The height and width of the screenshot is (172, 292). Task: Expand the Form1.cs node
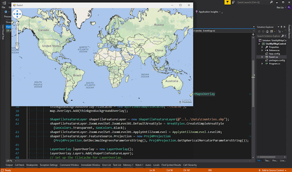click(262, 57)
